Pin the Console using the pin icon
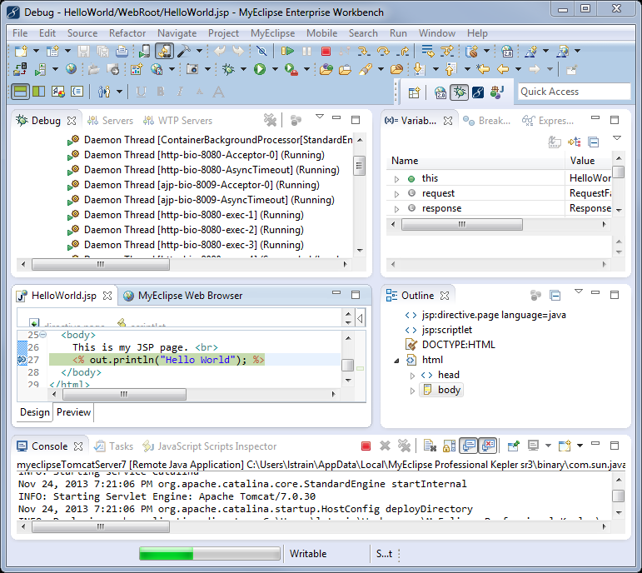 tap(514, 446)
